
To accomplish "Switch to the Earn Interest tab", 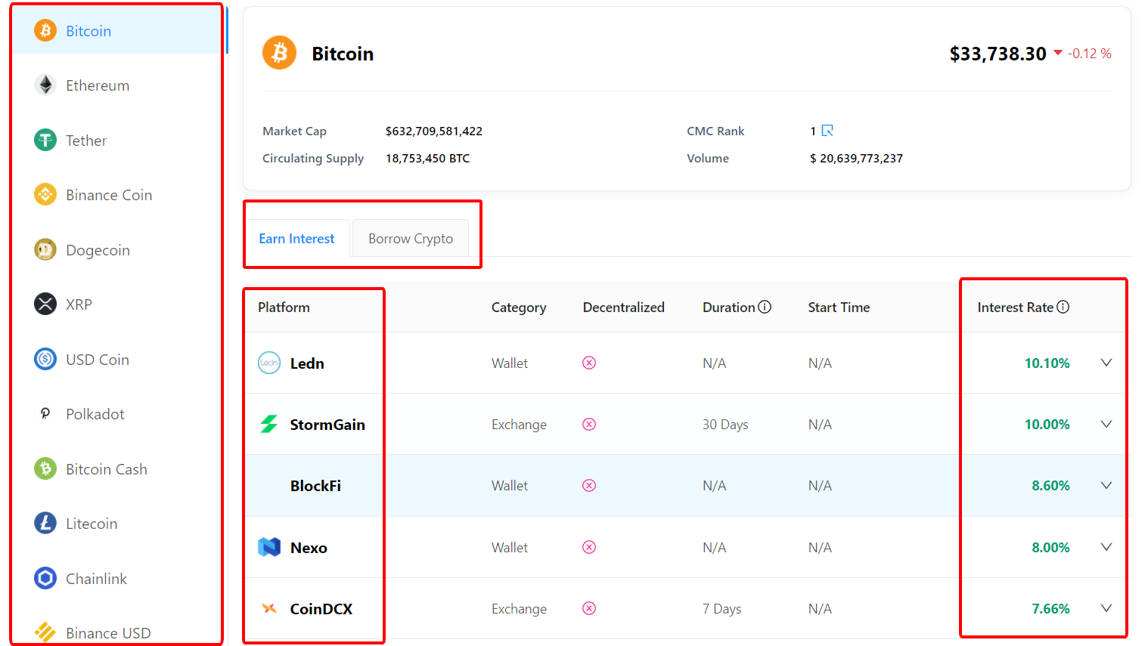I will tap(296, 238).
